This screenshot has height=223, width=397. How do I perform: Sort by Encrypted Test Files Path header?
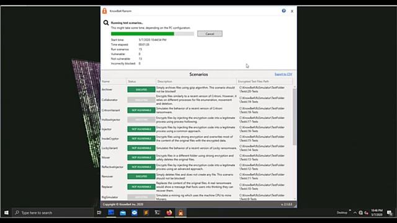point(265,81)
